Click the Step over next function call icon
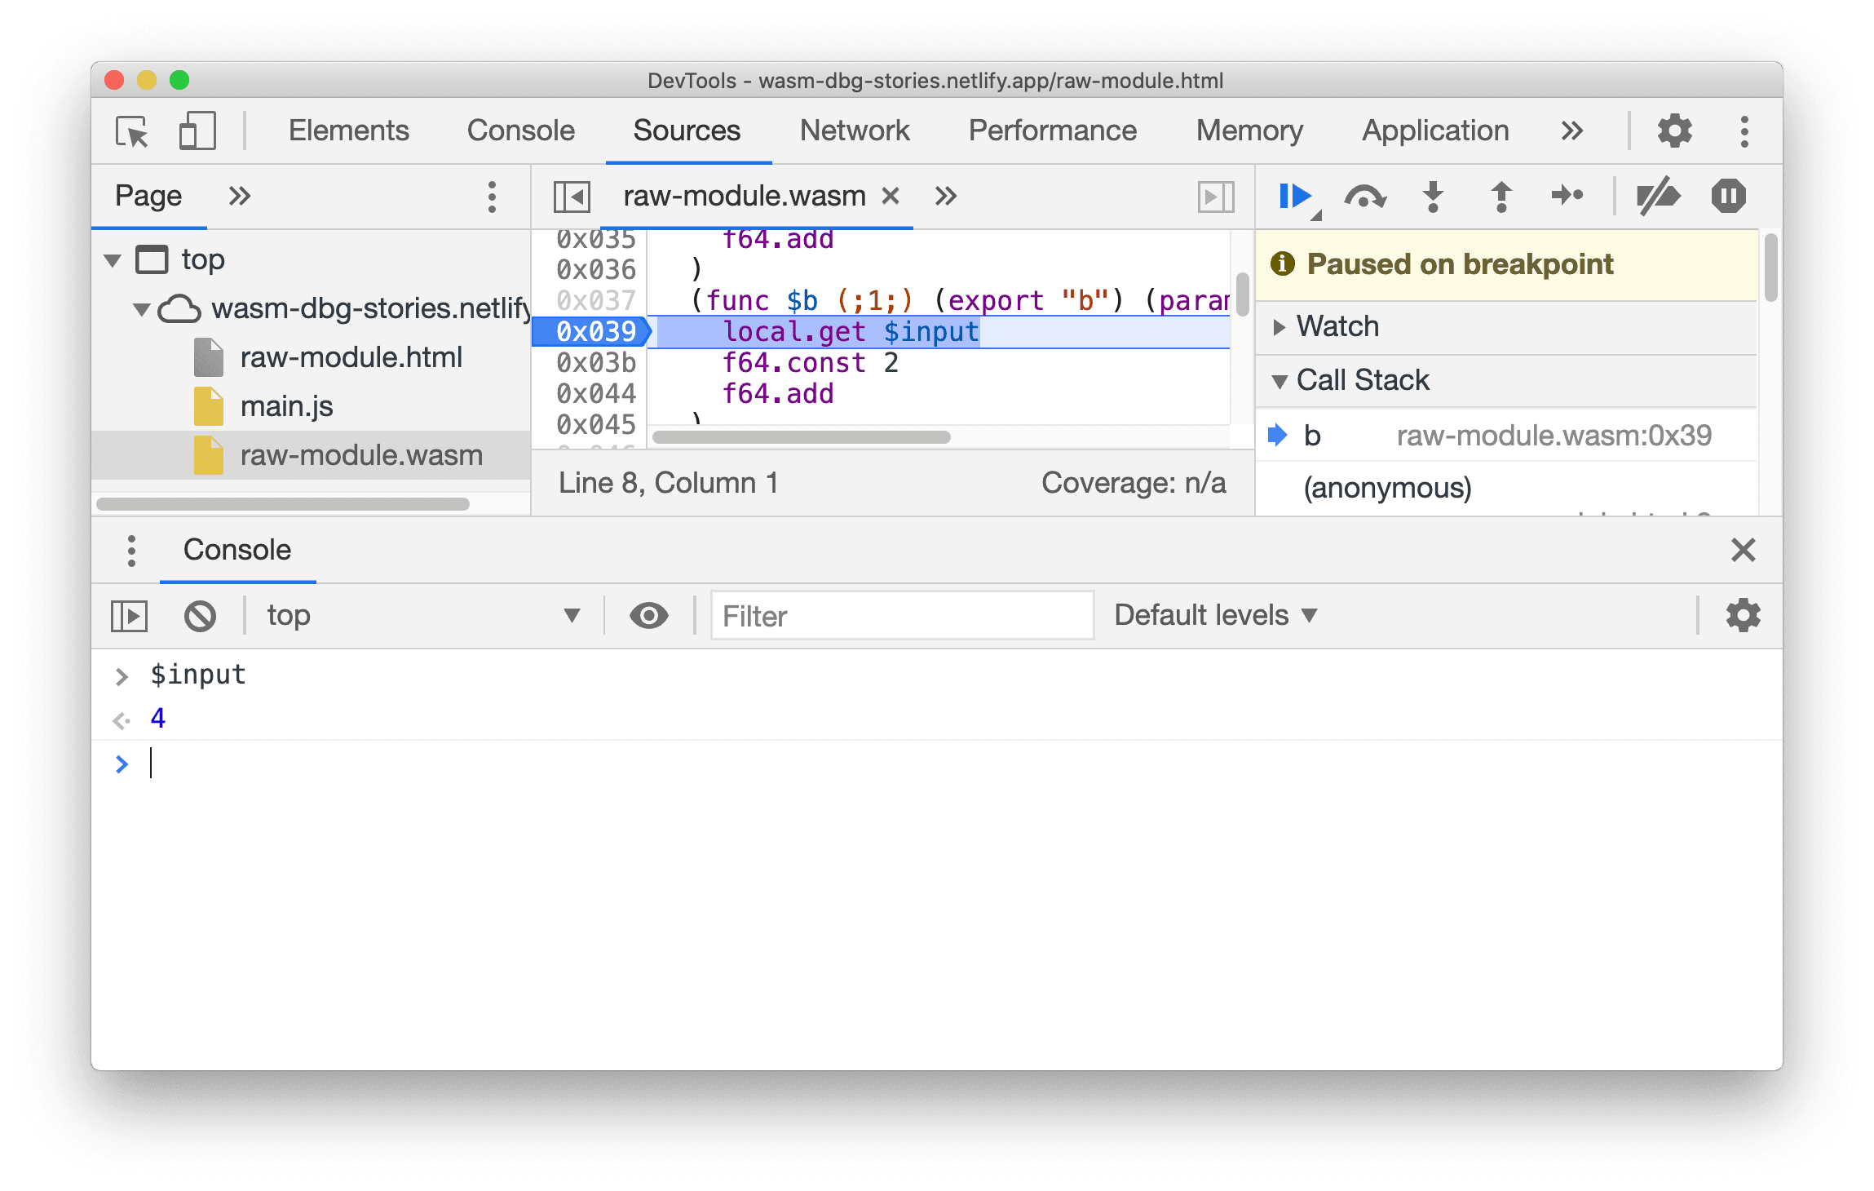 pyautogui.click(x=1368, y=195)
